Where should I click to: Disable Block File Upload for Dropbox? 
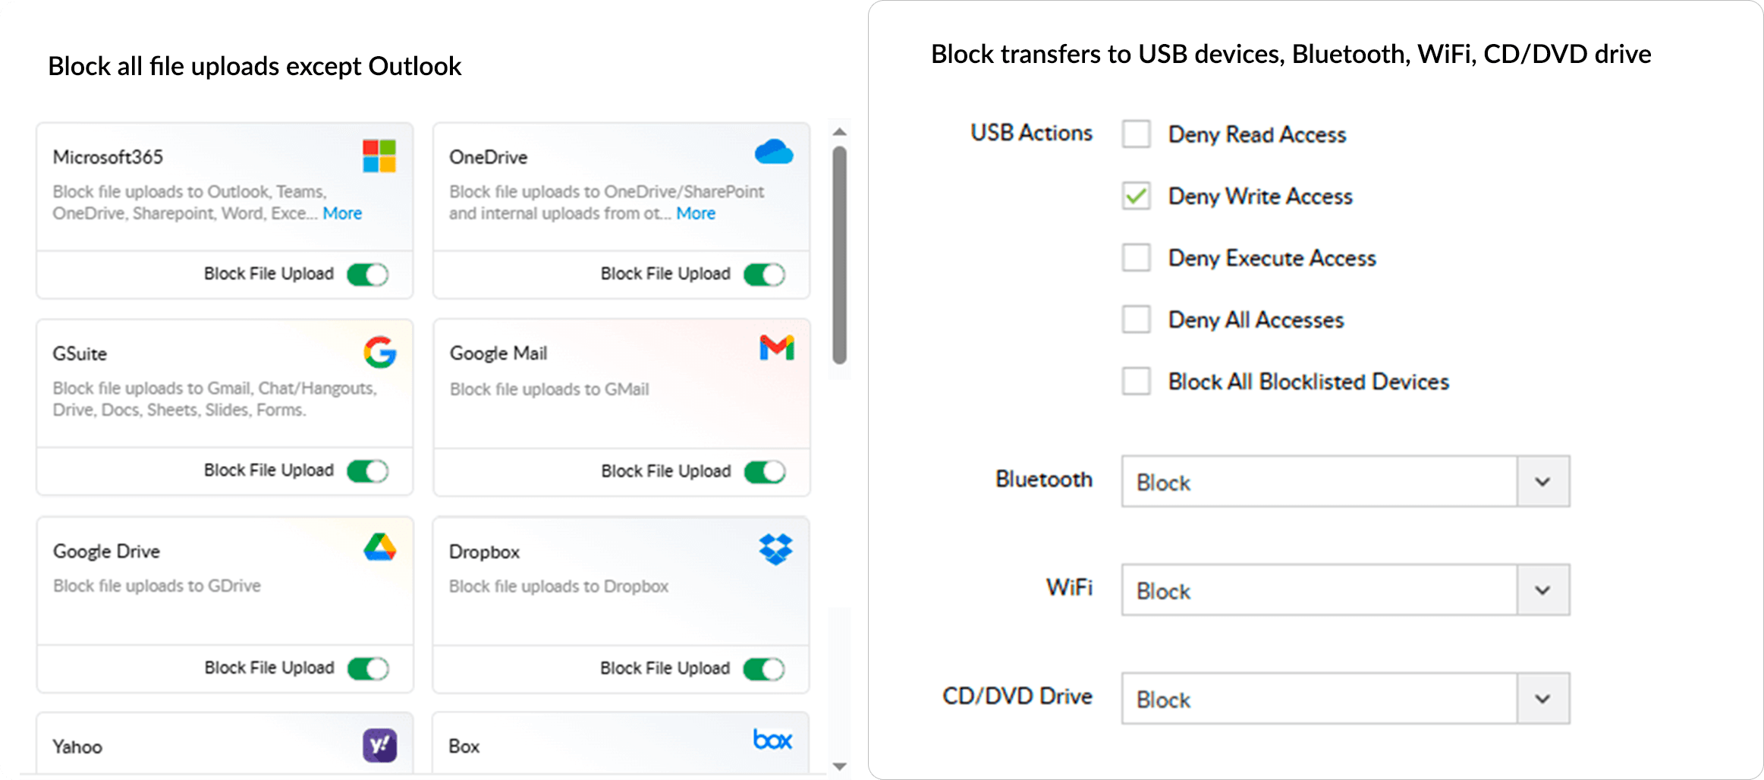point(764,669)
